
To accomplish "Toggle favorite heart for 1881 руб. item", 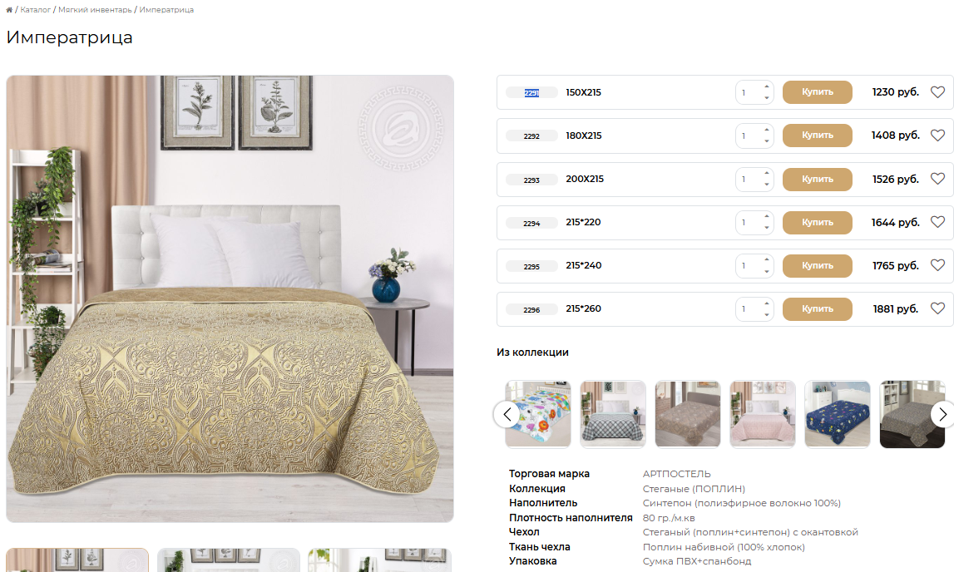I will (x=937, y=308).
